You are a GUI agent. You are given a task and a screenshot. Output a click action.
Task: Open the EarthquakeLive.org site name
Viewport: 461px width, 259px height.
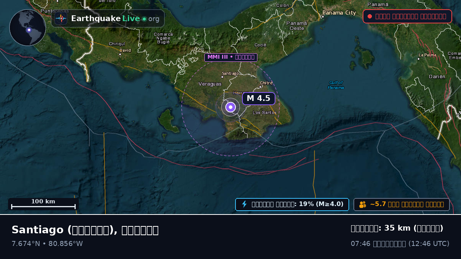(x=115, y=19)
